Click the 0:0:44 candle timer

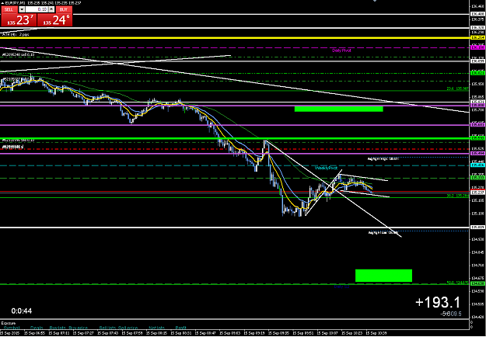[22, 311]
